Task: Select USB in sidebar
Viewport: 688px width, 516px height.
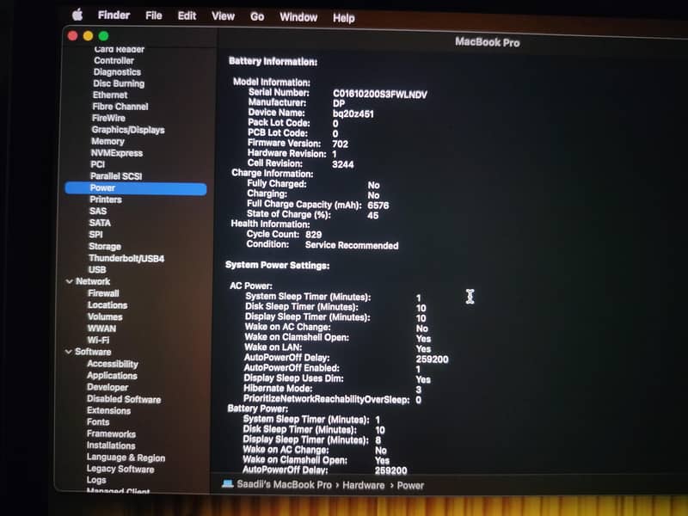Action: (97, 270)
